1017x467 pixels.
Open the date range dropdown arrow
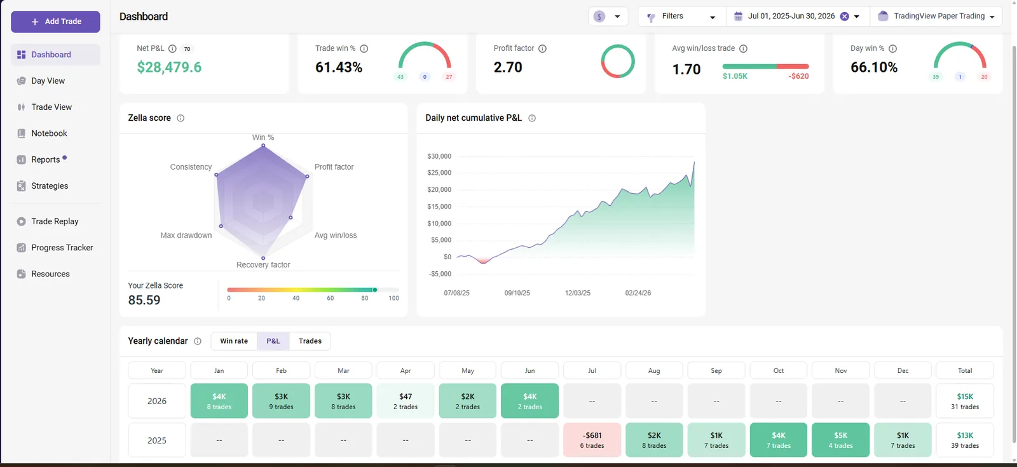[x=857, y=17]
